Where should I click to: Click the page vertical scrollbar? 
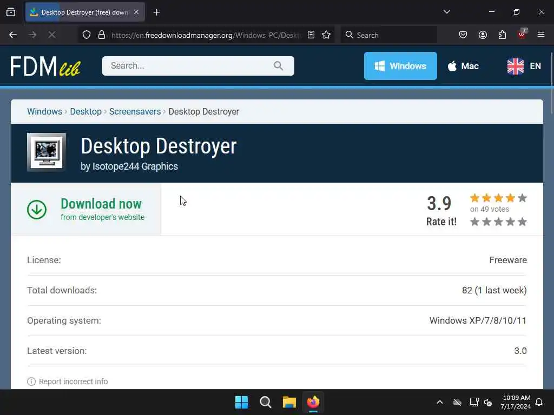(551, 84)
